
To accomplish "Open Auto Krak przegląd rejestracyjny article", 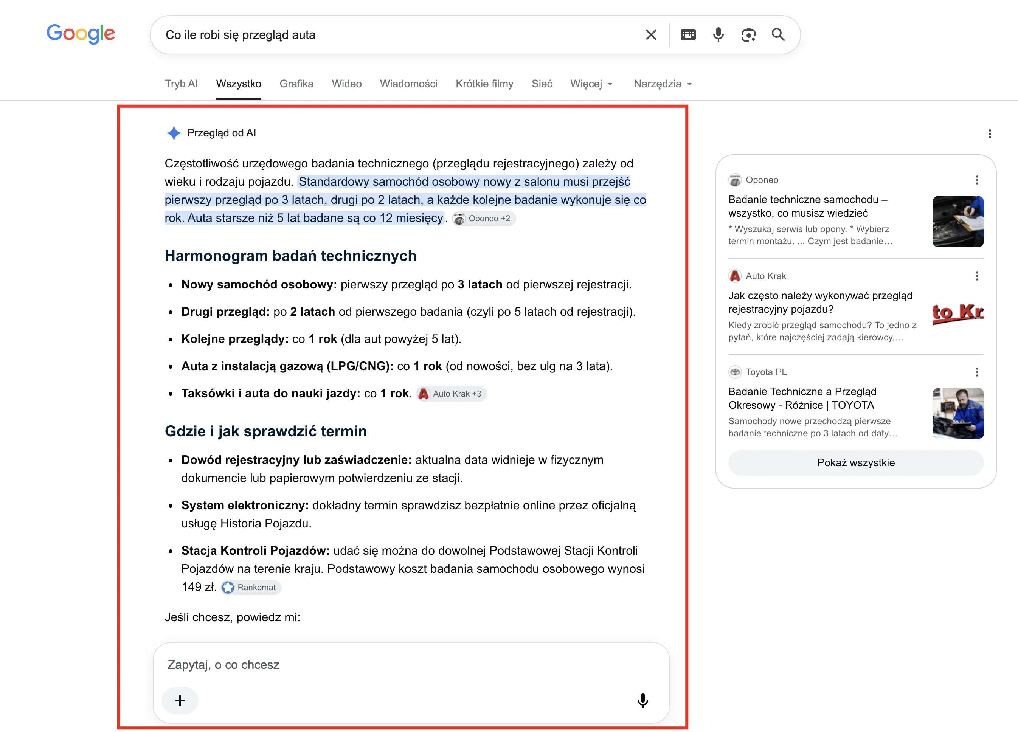I will click(821, 302).
